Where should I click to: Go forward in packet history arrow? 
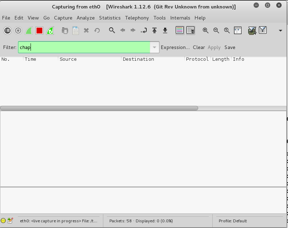(x=133, y=30)
